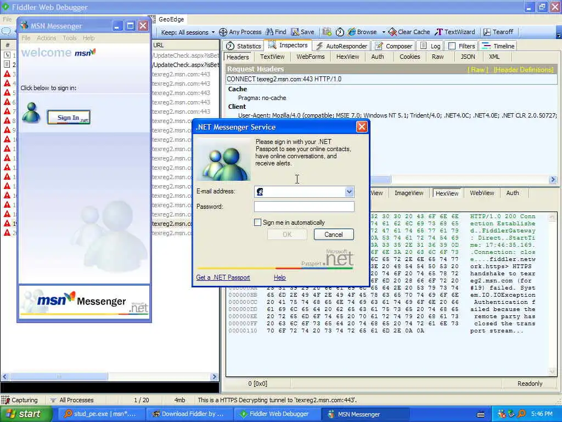The image size is (562, 422).
Task: Open Actions menu in MSN Messenger
Action: point(47,38)
